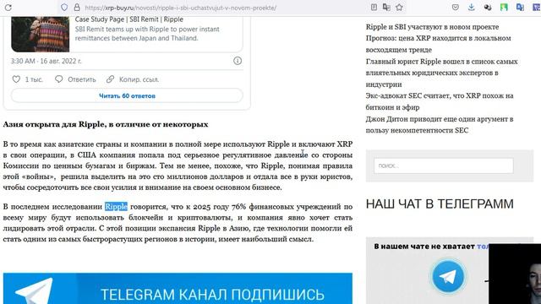
Task: Open the tweet card thumbnail image
Action: [40, 34]
